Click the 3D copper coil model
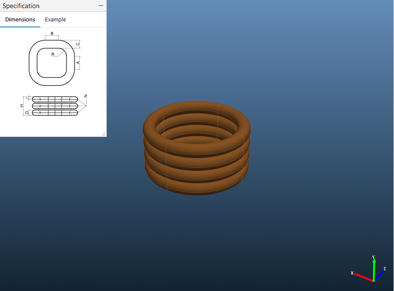The height and width of the screenshot is (291, 394). (x=197, y=148)
